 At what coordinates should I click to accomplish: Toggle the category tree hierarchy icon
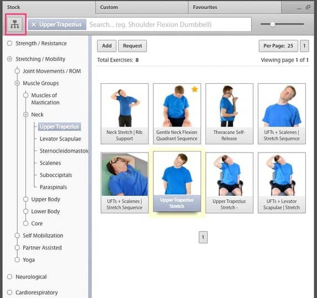(15, 24)
